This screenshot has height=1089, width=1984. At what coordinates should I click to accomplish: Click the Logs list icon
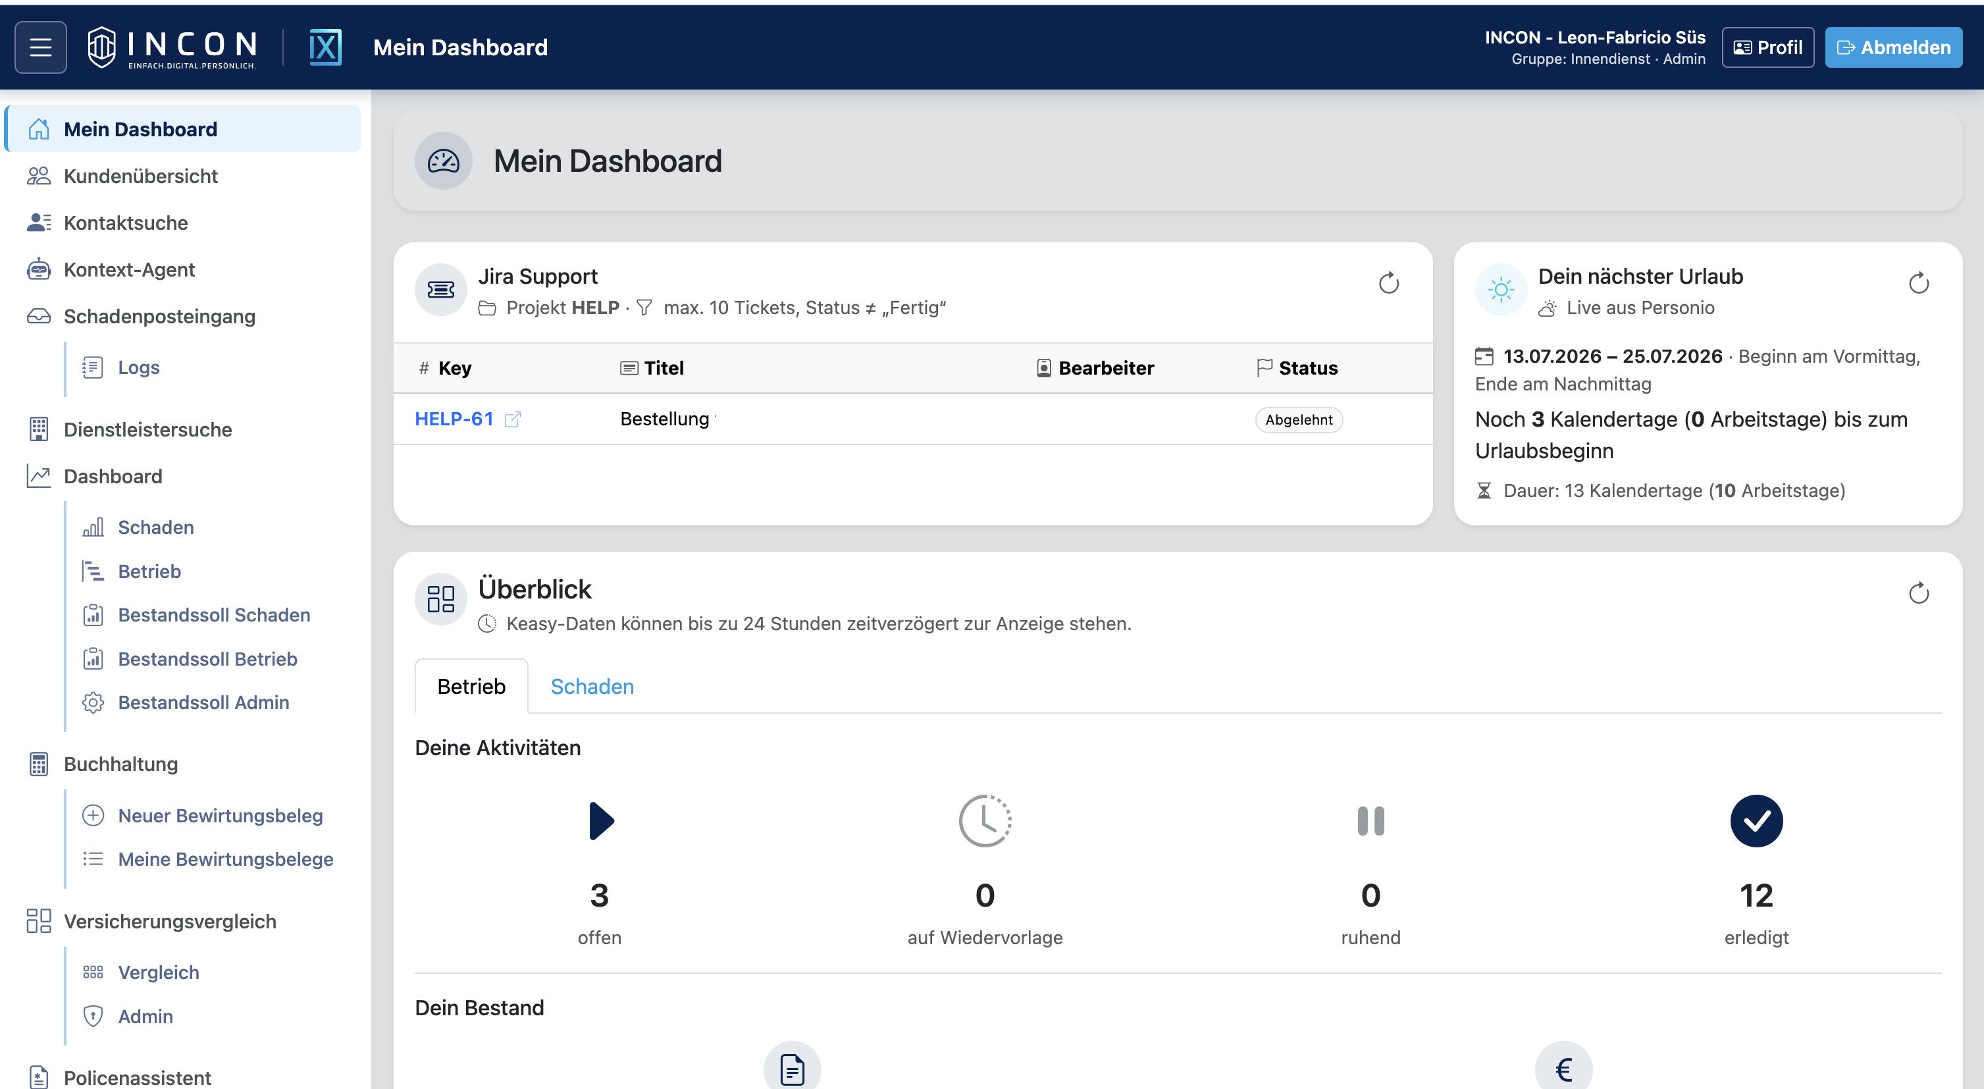pyautogui.click(x=92, y=367)
